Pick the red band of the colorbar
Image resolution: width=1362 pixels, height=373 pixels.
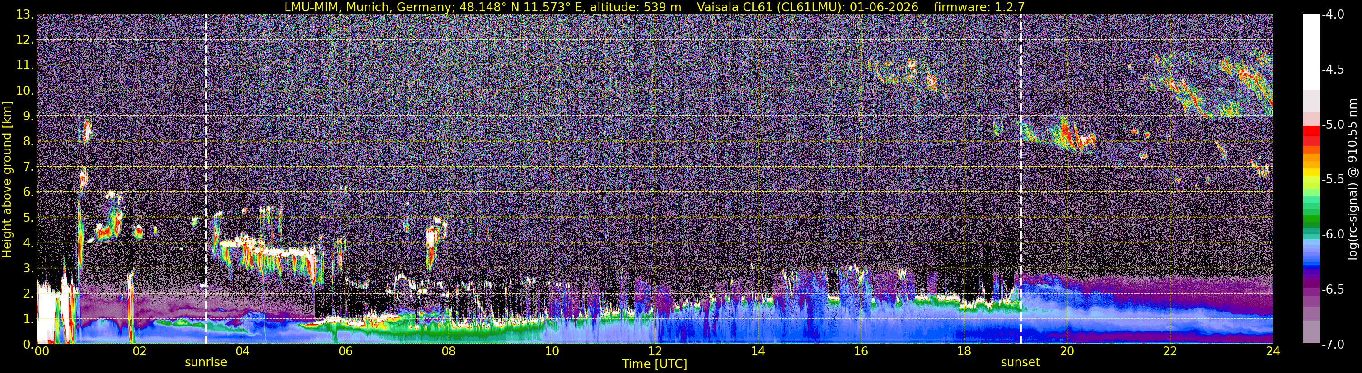pyautogui.click(x=1311, y=131)
